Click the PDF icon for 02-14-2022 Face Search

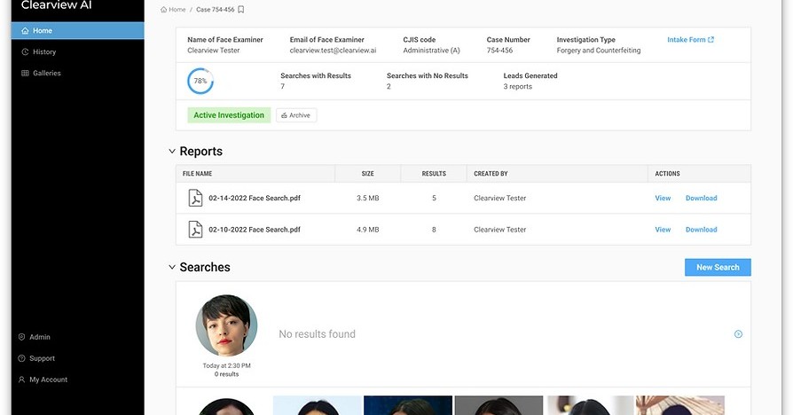195,199
